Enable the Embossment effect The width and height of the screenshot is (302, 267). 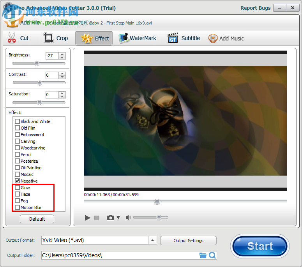pyautogui.click(x=17, y=134)
